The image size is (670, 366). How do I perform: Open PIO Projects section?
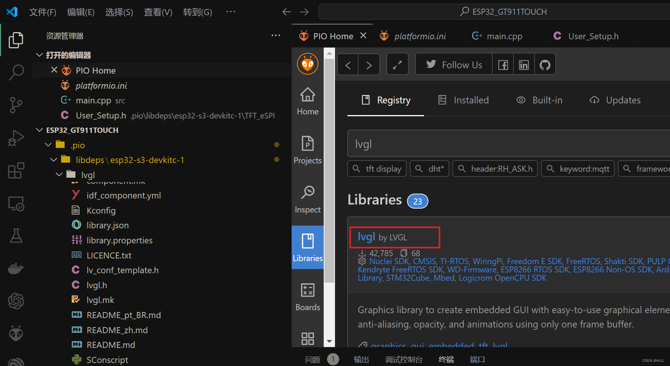point(307,150)
